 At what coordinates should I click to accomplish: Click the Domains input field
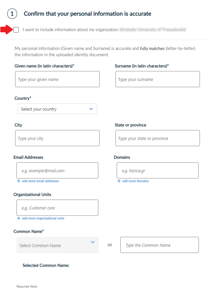click(x=157, y=170)
